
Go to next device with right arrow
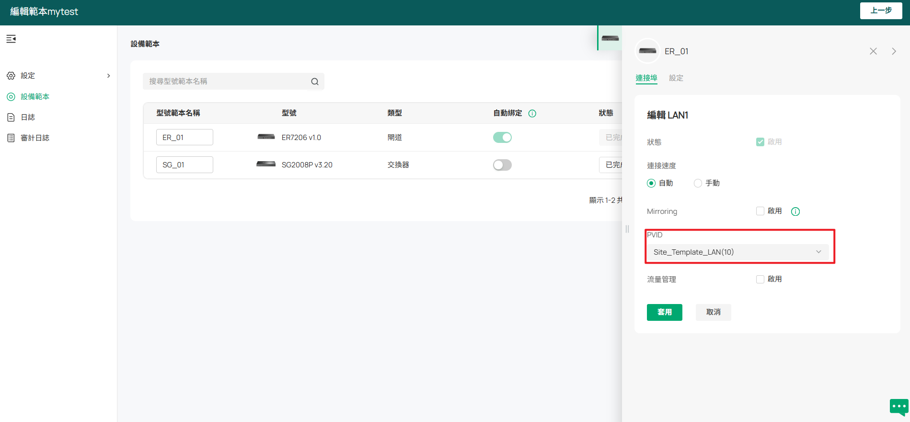point(894,51)
